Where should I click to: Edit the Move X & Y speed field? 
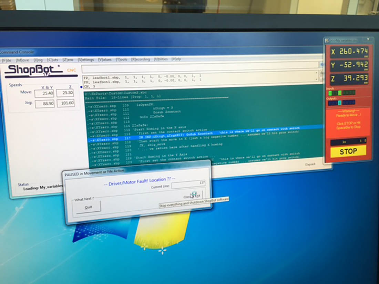click(x=44, y=93)
